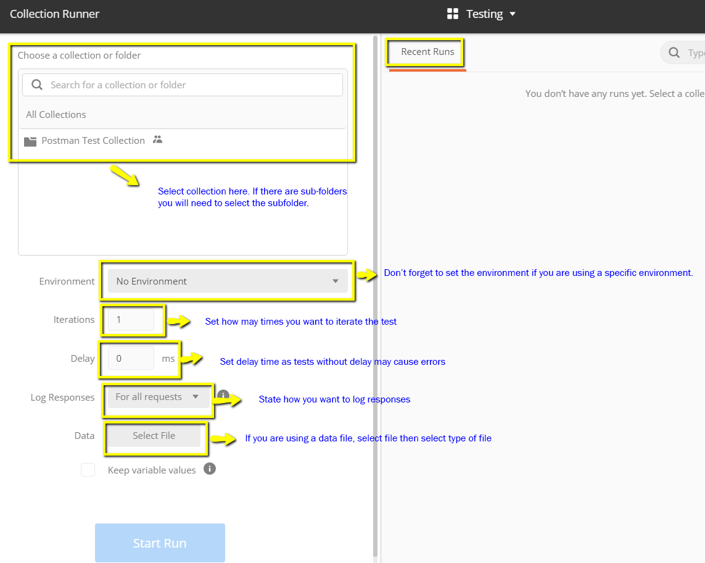Open the Testing workspace dropdown arrow
Image resolution: width=705 pixels, height=563 pixels.
(x=513, y=14)
